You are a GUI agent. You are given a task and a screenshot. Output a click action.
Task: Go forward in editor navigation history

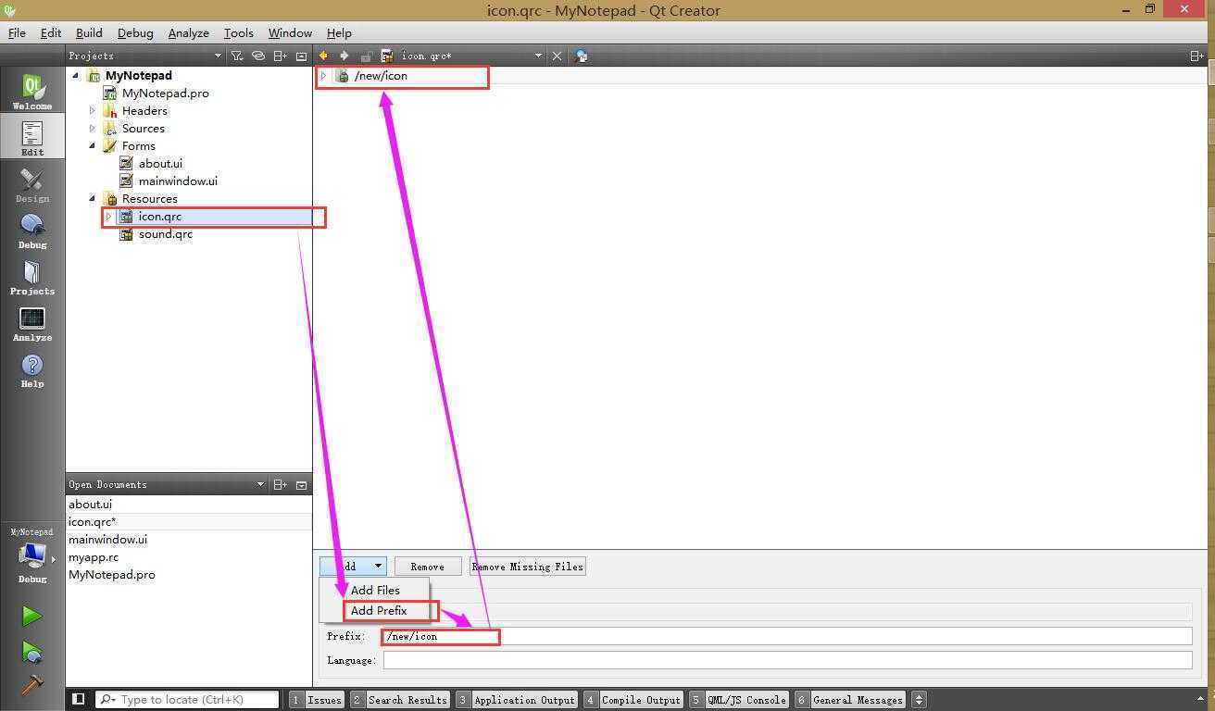344,56
